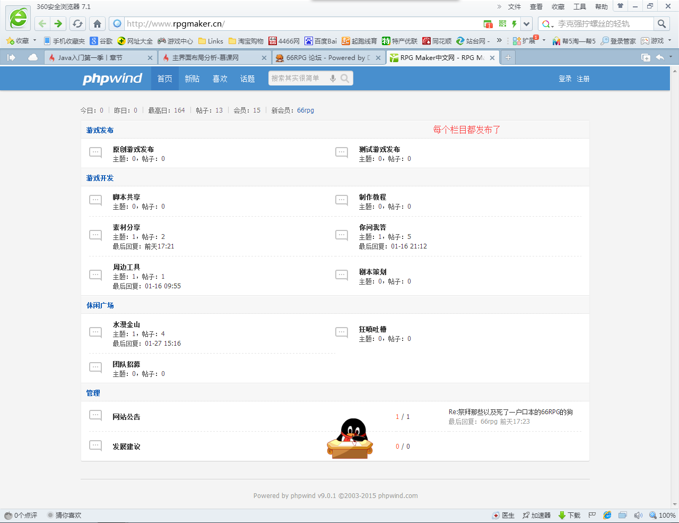Viewport: 679px width, 523px height.
Task: Open the 百度 bookmark in bookmarks bar
Action: pyautogui.click(x=320, y=41)
